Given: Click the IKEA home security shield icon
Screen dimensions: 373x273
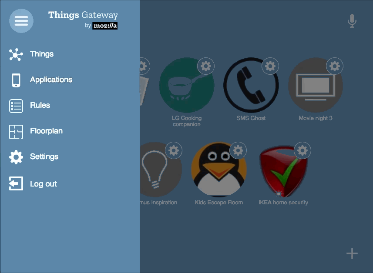Looking at the screenshot, I should 283,170.
